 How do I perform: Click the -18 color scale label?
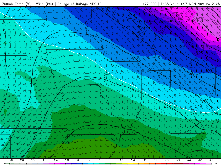pyautogui.click(x=43, y=160)
